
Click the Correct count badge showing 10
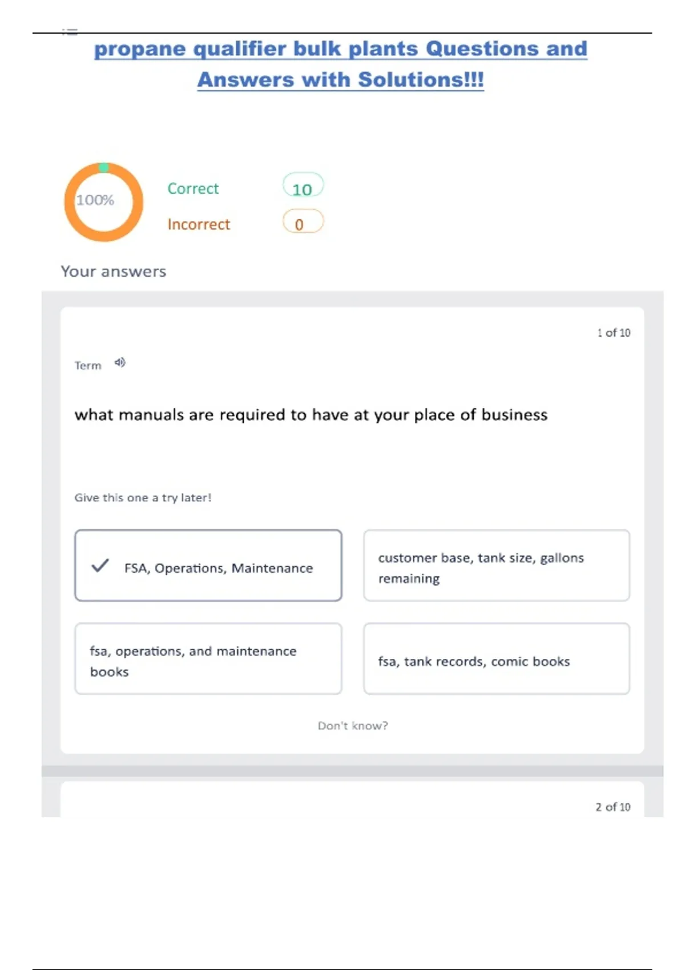(303, 187)
